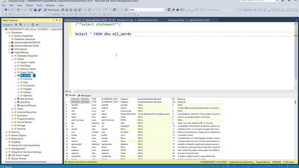Open Object Explorer window position dropdown

(53, 20)
